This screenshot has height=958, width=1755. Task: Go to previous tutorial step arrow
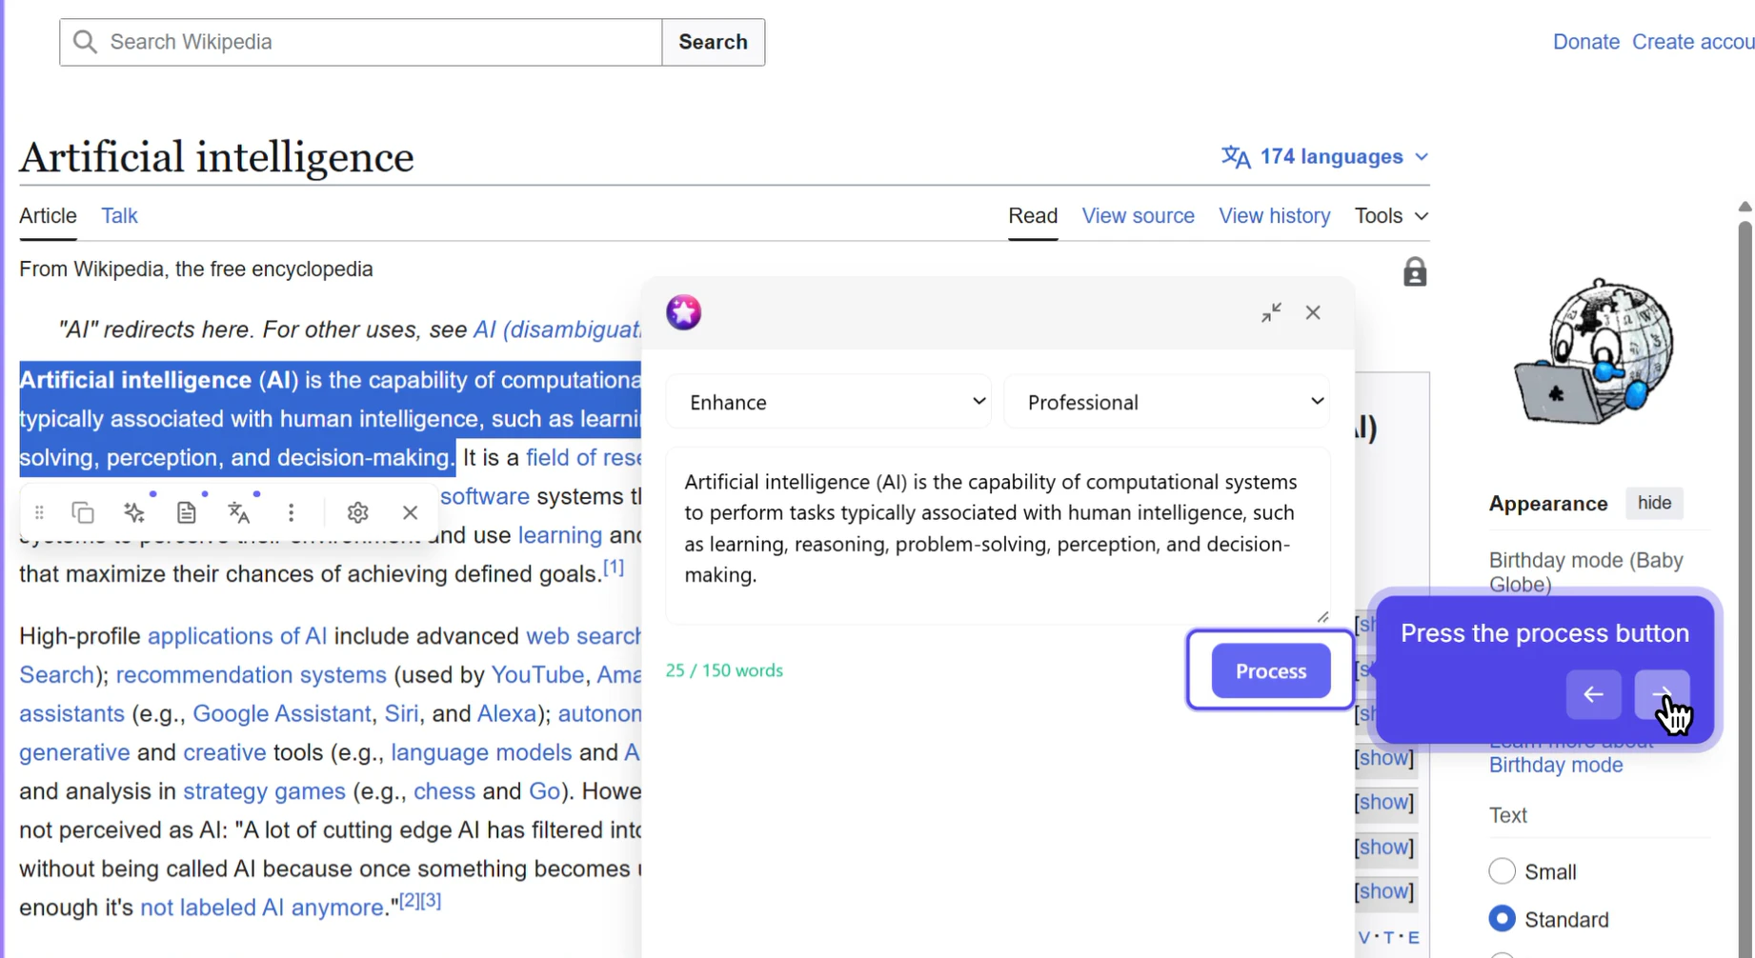pos(1593,695)
